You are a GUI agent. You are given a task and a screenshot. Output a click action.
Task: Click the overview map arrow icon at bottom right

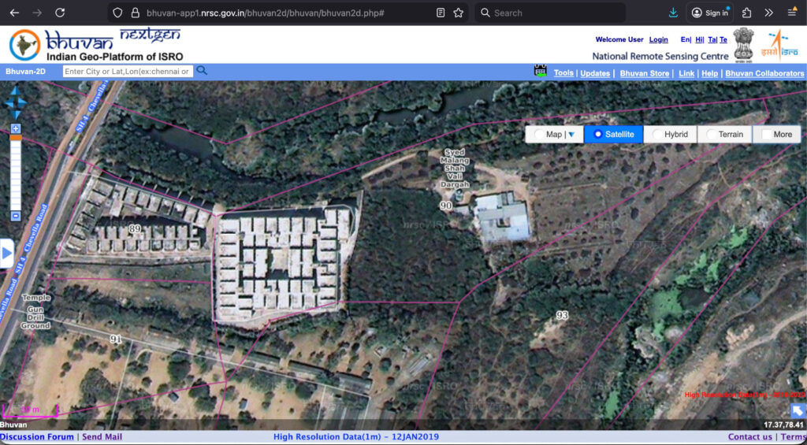798,410
